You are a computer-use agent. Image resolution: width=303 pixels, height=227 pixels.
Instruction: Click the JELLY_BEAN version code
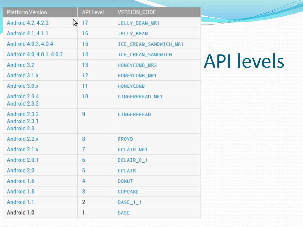coord(133,34)
